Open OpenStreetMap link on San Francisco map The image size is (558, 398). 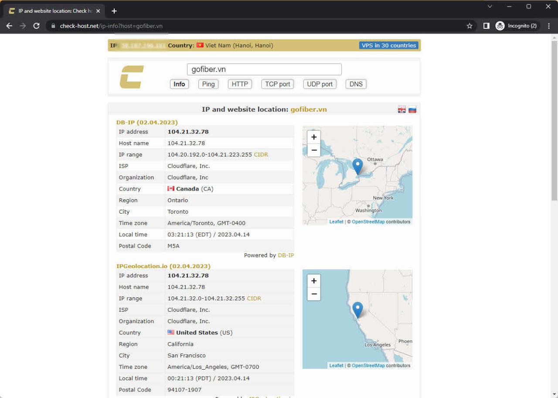[368, 366]
